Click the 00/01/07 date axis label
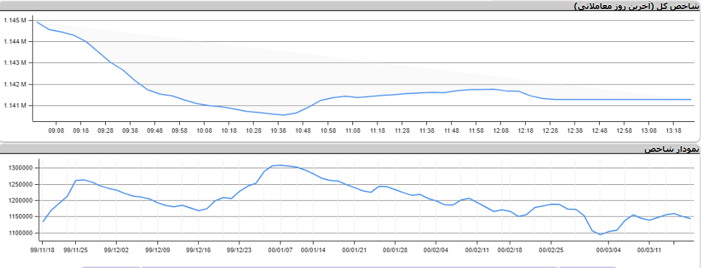Viewport: 701px width, 268px height. click(x=280, y=250)
